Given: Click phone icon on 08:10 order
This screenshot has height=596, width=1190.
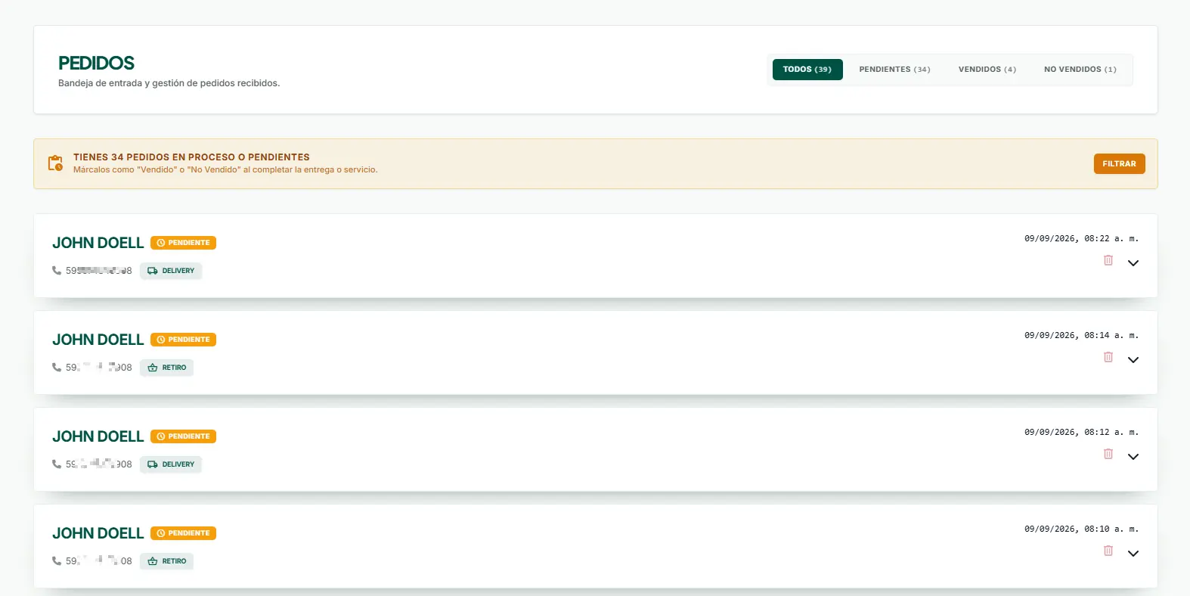Looking at the screenshot, I should [57, 561].
